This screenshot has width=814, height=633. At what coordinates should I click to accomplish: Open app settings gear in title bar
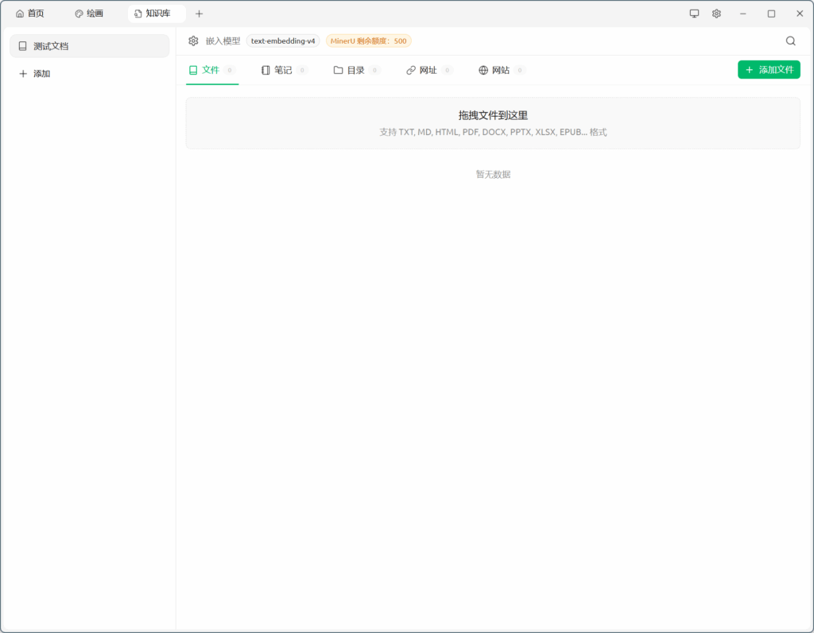tap(716, 14)
